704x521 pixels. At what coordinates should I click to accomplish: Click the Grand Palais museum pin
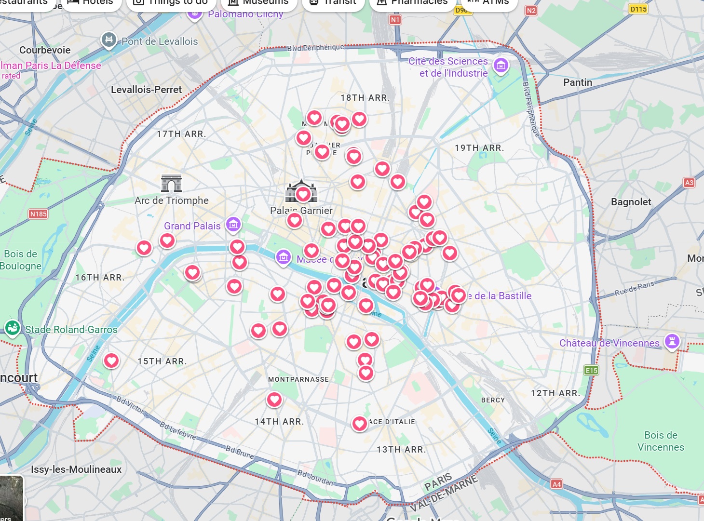click(x=233, y=224)
